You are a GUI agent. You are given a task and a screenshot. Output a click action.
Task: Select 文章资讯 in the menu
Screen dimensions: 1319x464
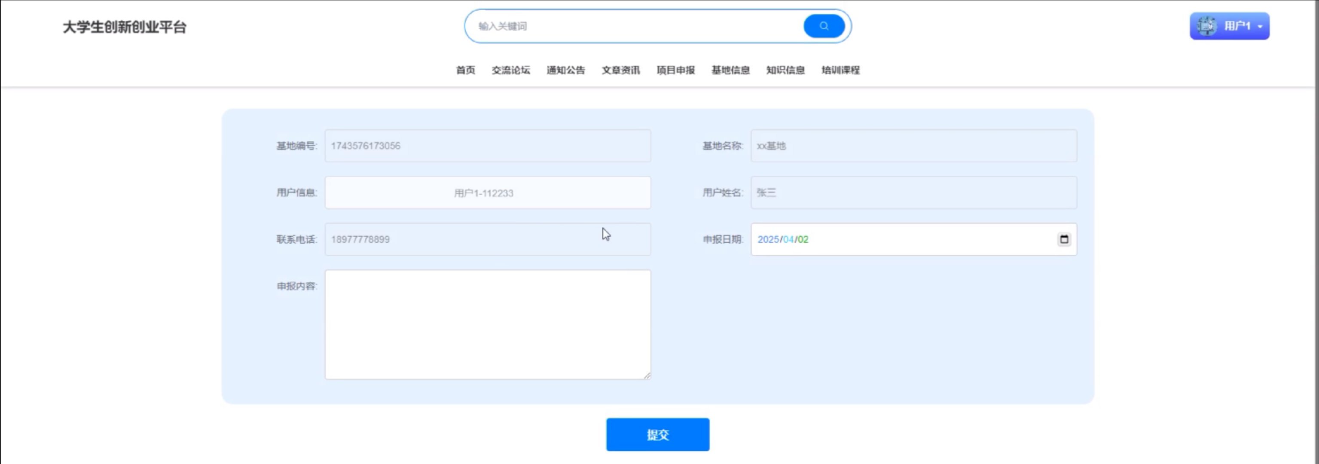[x=620, y=70]
